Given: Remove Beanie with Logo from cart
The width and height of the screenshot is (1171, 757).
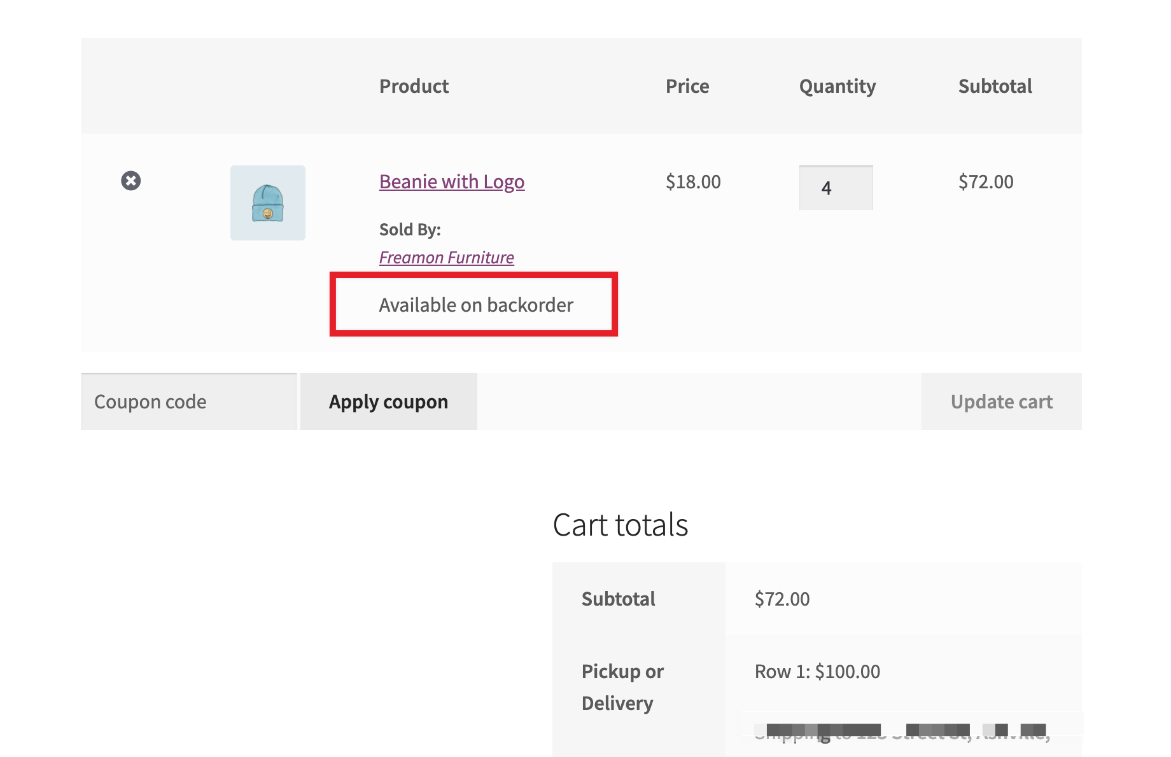Looking at the screenshot, I should 130,181.
